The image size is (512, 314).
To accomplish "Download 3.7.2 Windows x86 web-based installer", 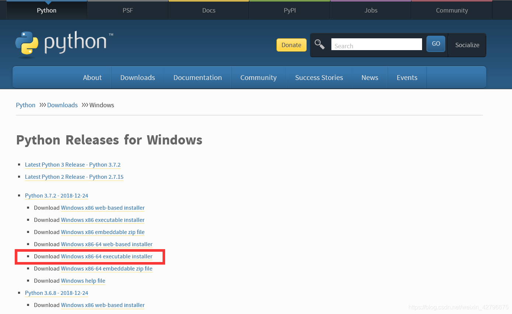I will [x=103, y=208].
